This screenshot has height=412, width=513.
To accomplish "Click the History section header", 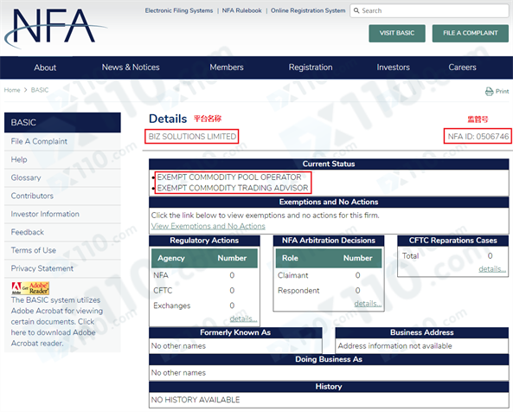I will [329, 387].
